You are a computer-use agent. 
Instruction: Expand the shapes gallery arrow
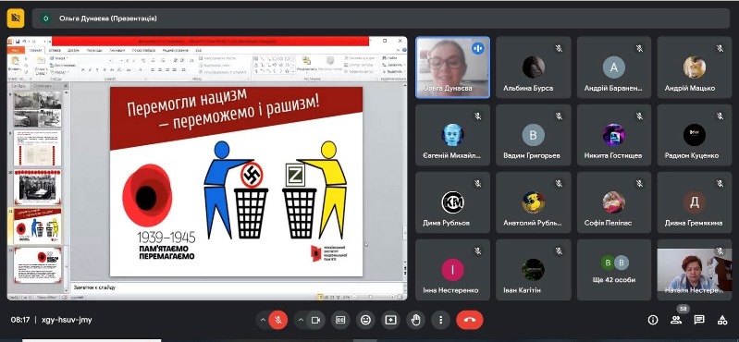(293, 71)
